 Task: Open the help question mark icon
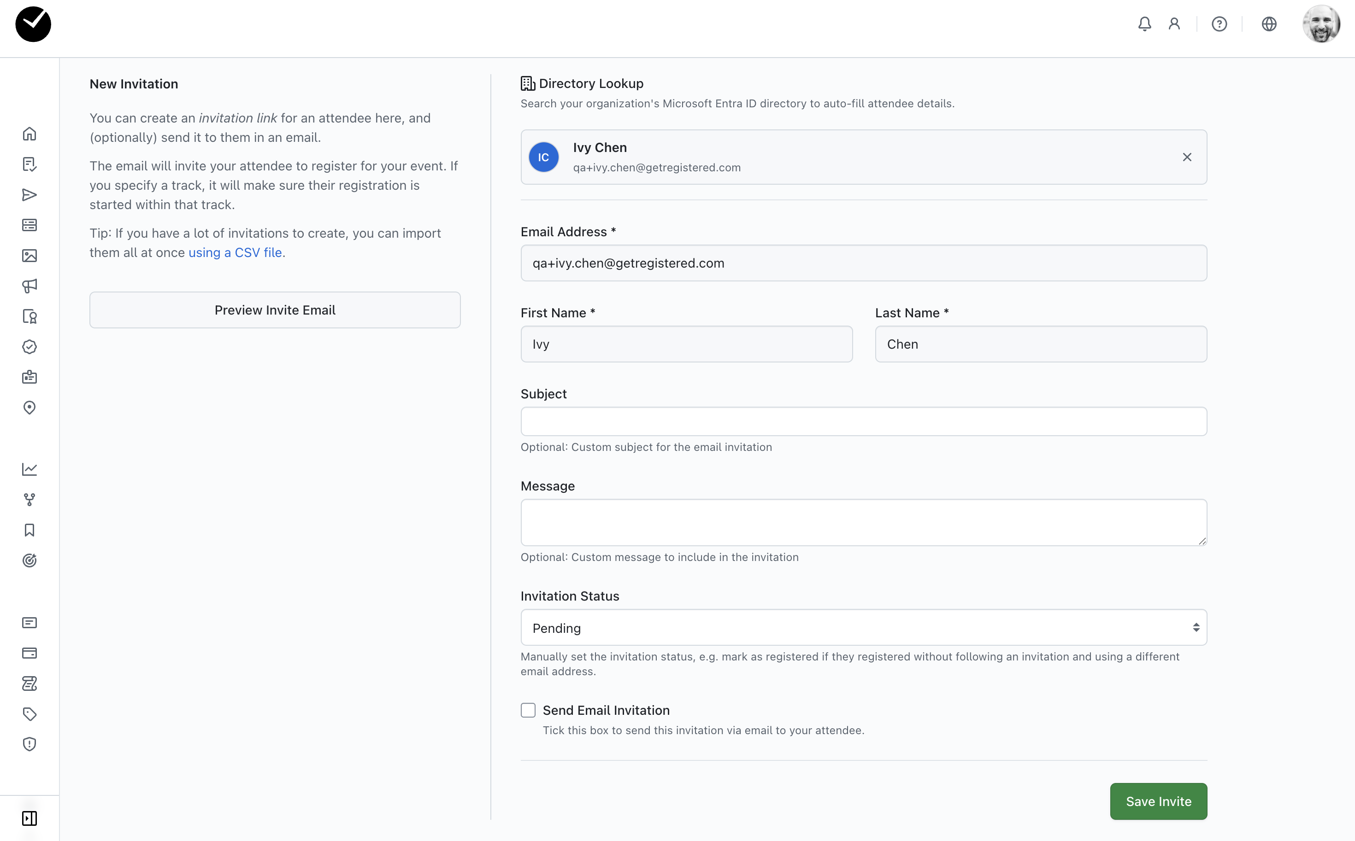pos(1219,24)
